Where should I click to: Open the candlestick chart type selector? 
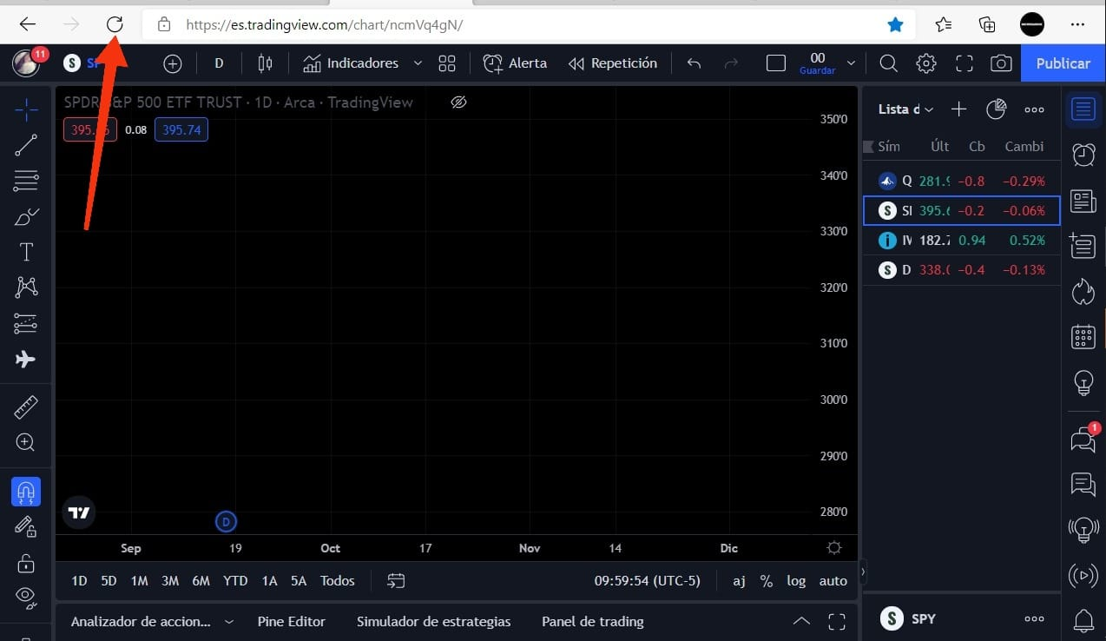tap(265, 63)
